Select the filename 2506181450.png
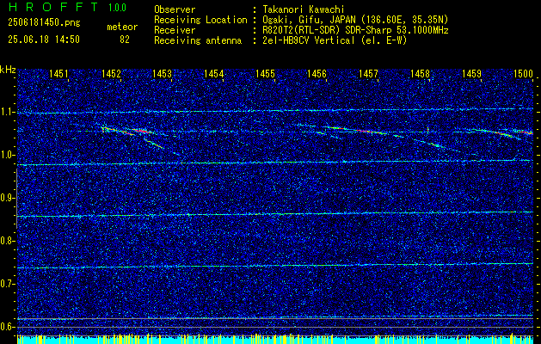 (x=44, y=23)
